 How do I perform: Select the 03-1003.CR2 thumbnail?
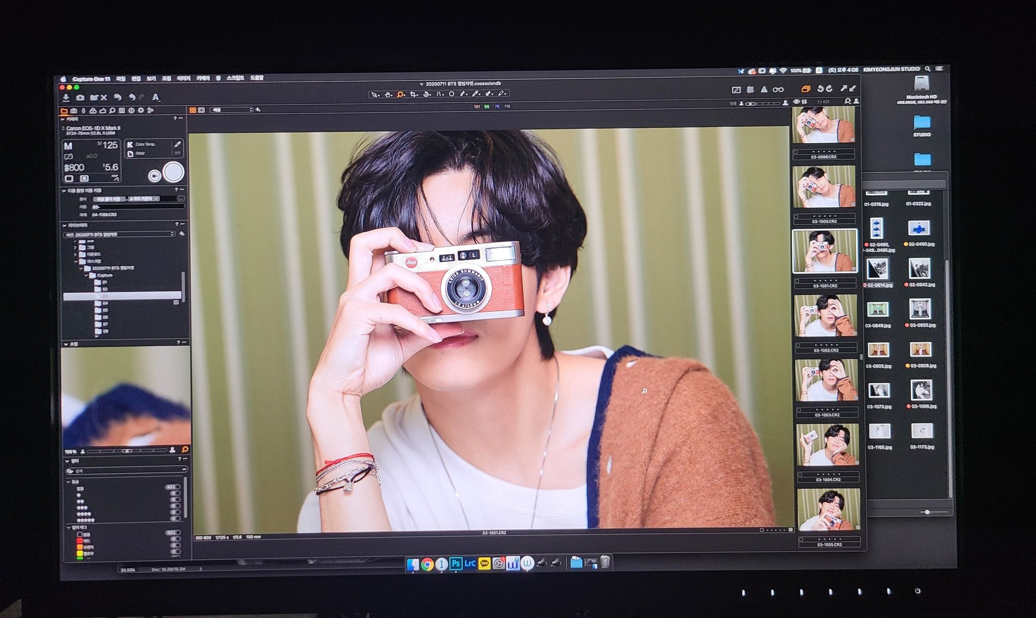826,381
